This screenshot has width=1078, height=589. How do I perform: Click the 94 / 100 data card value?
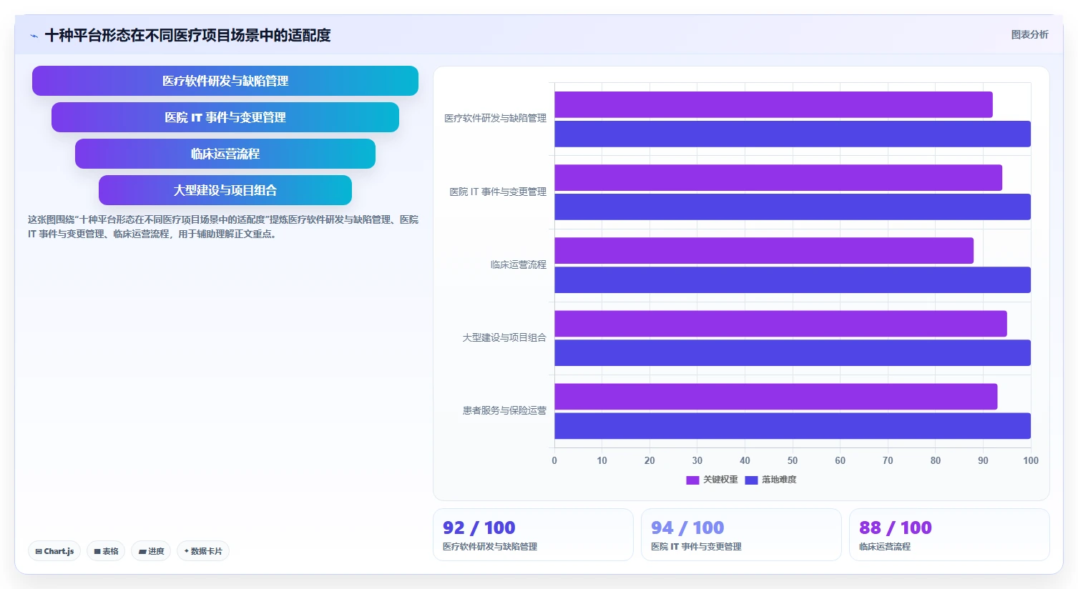[687, 528]
